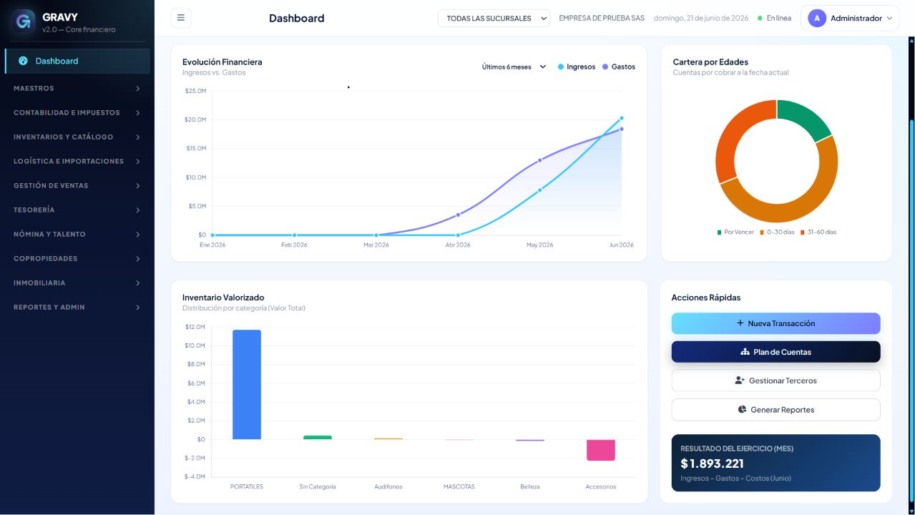Viewport: 915px width, 515px height.
Task: Open the Últimos 6 meses period dropdown
Action: (514, 67)
